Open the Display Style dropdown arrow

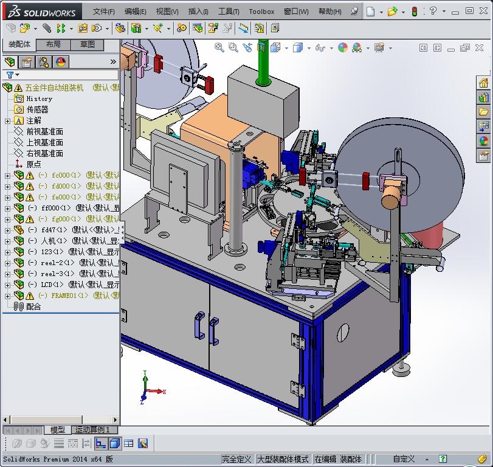(x=309, y=48)
